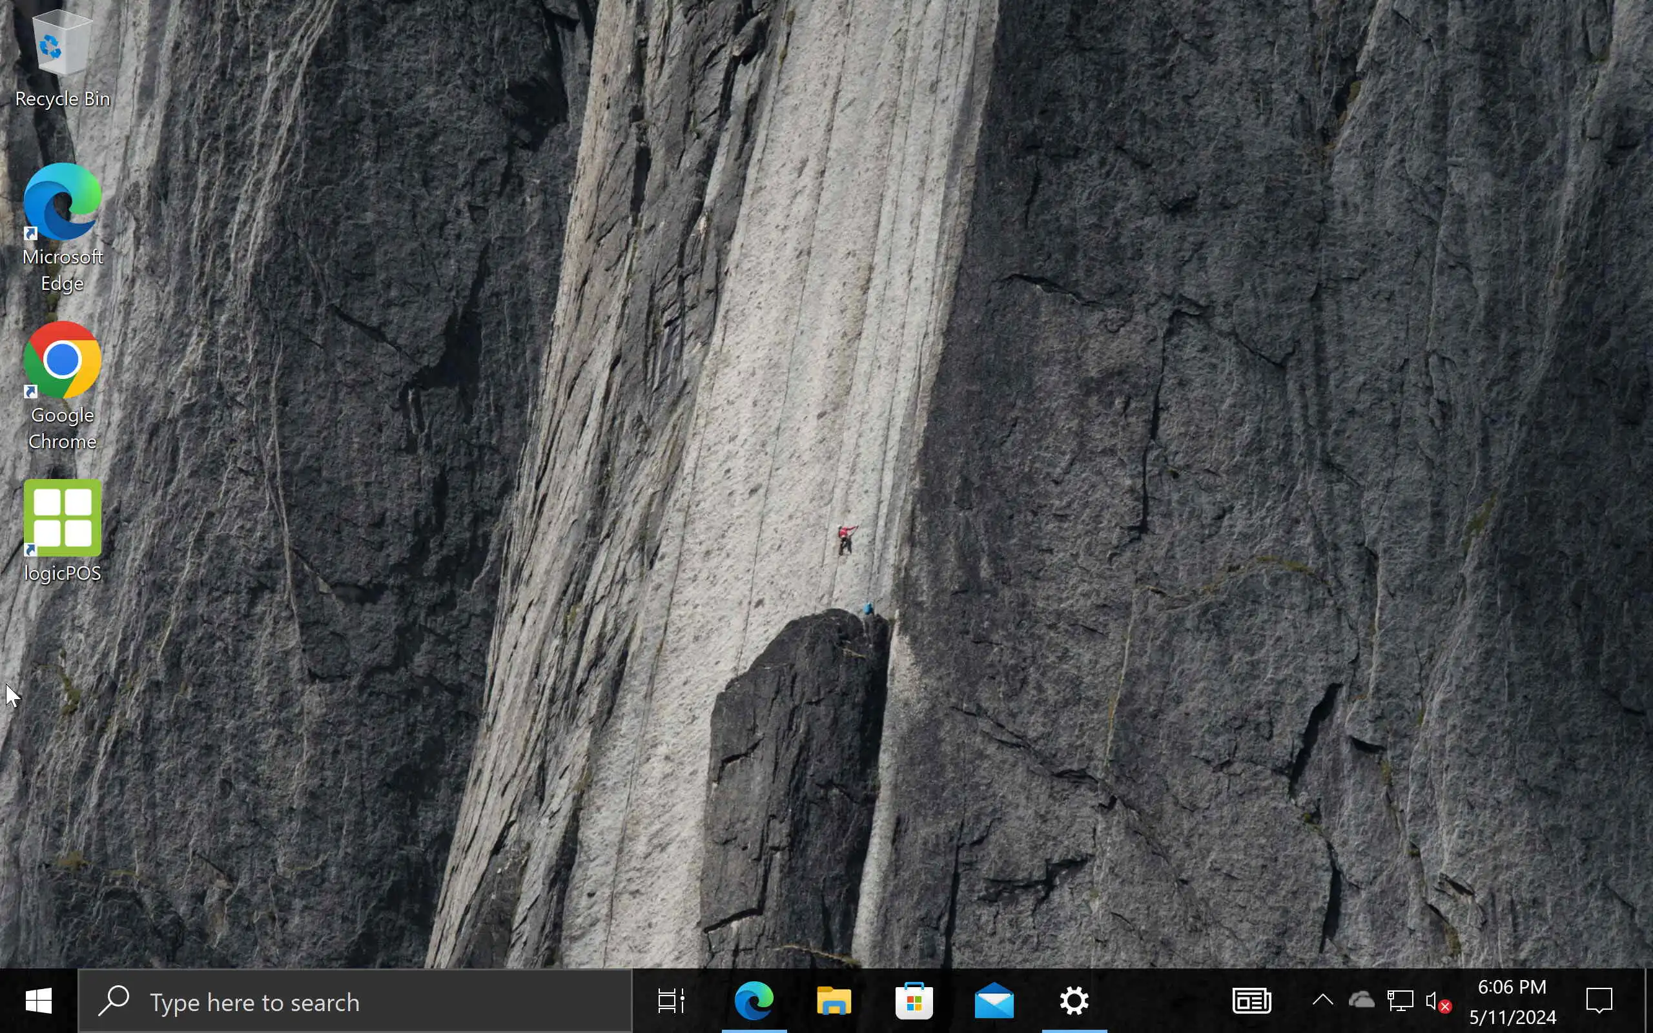Screen dimensions: 1653x1033
Task: Select the Microsoft Edge desktop shortcut
Action: click(61, 225)
